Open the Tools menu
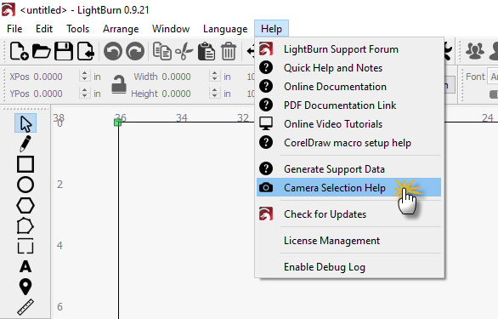 78,29
